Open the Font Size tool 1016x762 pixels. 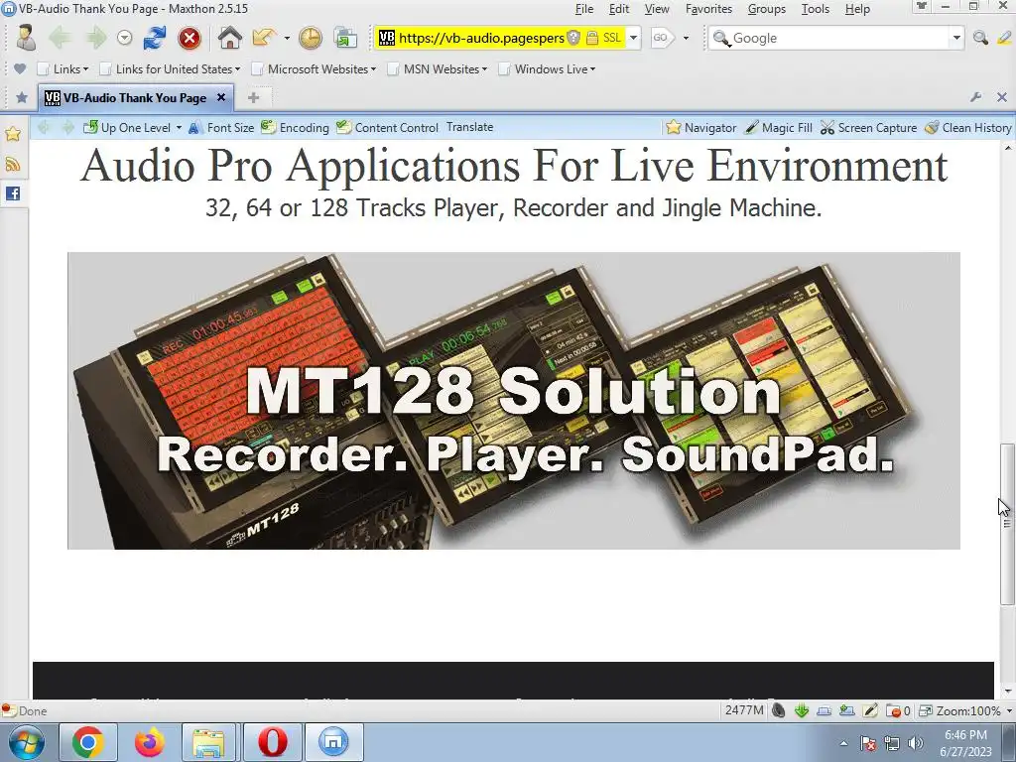[221, 128]
